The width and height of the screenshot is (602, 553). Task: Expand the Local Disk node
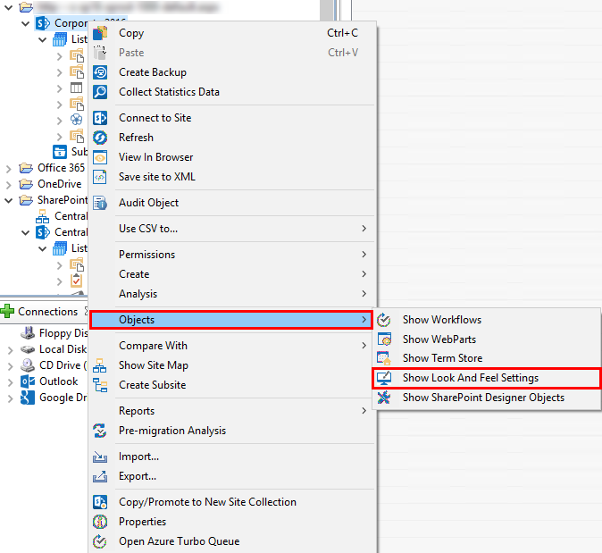pyautogui.click(x=11, y=350)
